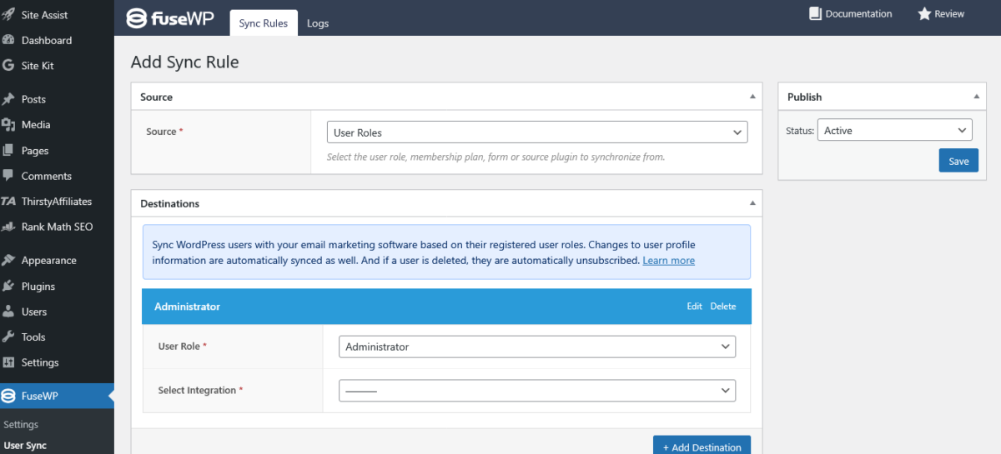1001x454 pixels.
Task: Switch to the Sync Rules tab
Action: click(x=264, y=23)
